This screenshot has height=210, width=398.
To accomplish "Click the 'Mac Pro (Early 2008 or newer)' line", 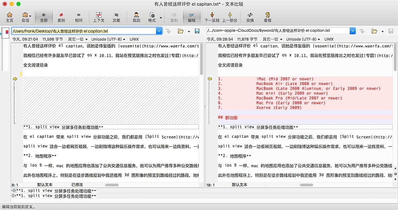I will click(x=291, y=103).
